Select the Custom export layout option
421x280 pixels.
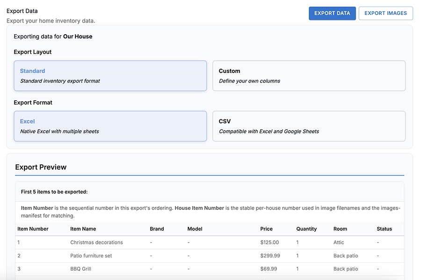click(x=309, y=75)
